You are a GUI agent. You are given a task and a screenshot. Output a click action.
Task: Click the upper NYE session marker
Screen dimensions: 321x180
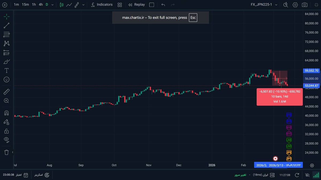289,127
